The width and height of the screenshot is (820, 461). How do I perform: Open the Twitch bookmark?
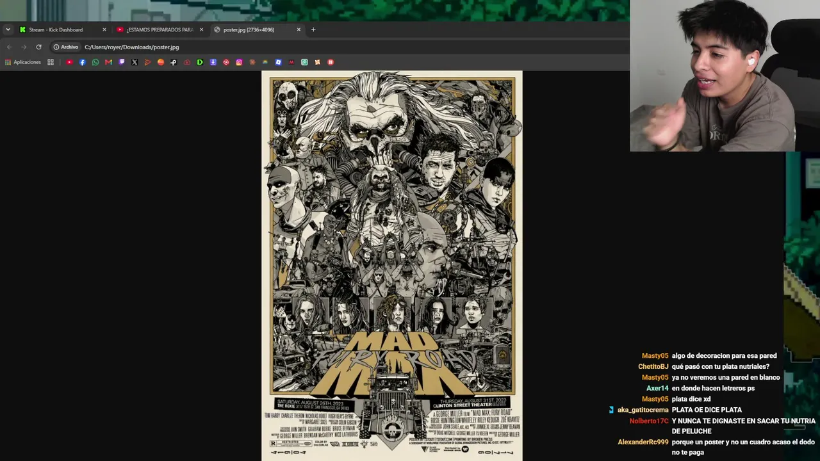122,62
